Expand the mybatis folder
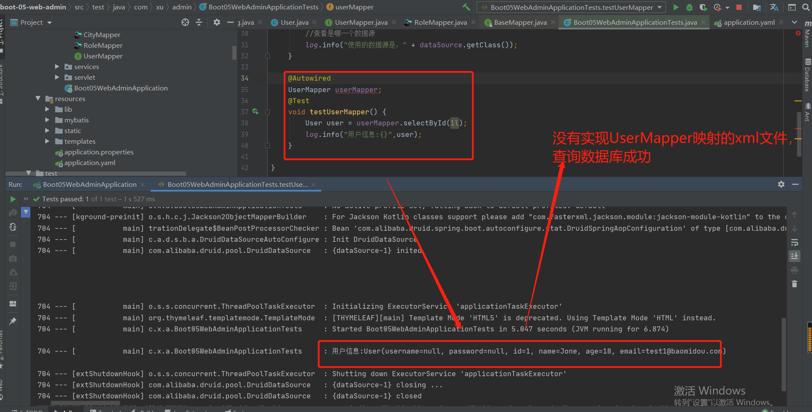The width and height of the screenshot is (812, 412). (47, 120)
